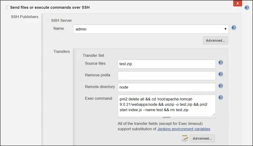Focus the empty Remove prefix field
253x146 pixels.
[166, 75]
